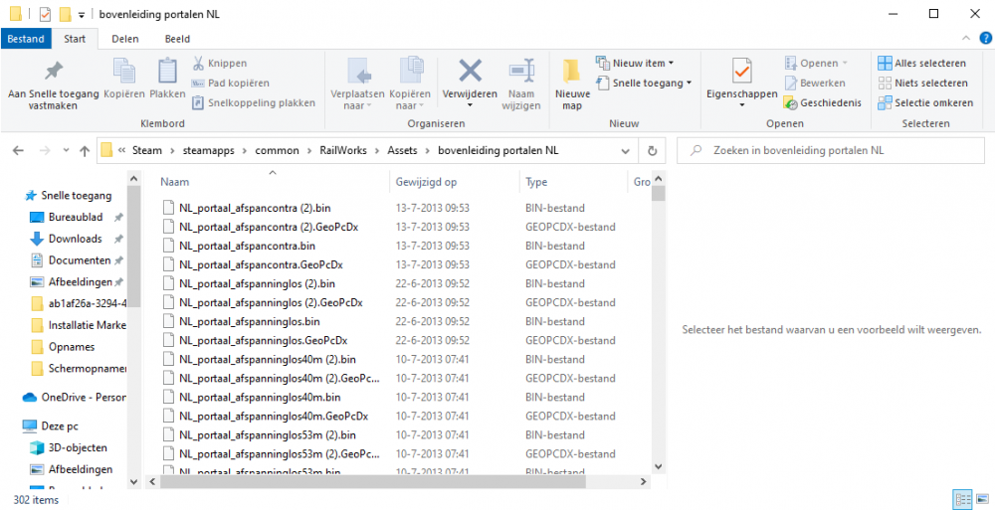Open the Bestand menu
Viewport: 995px width, 510px height.
(x=25, y=39)
